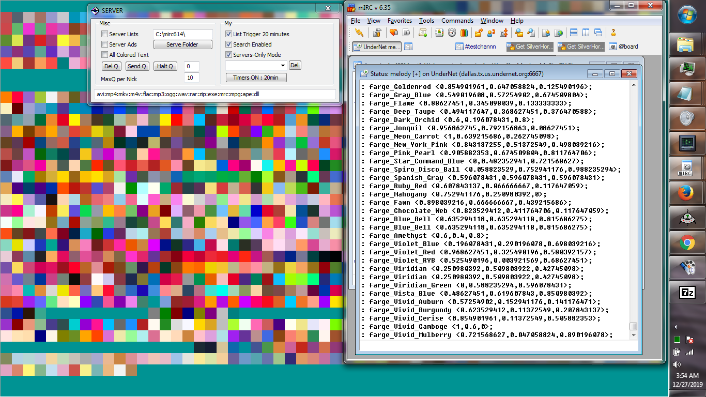Screen dimensions: 706x397
Task: Switch to the #testchannn window
Action: coord(475,47)
